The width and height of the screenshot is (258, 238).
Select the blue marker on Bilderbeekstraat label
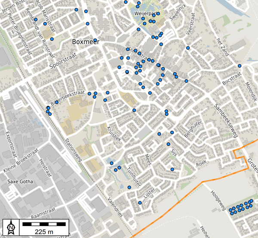coord(57,102)
